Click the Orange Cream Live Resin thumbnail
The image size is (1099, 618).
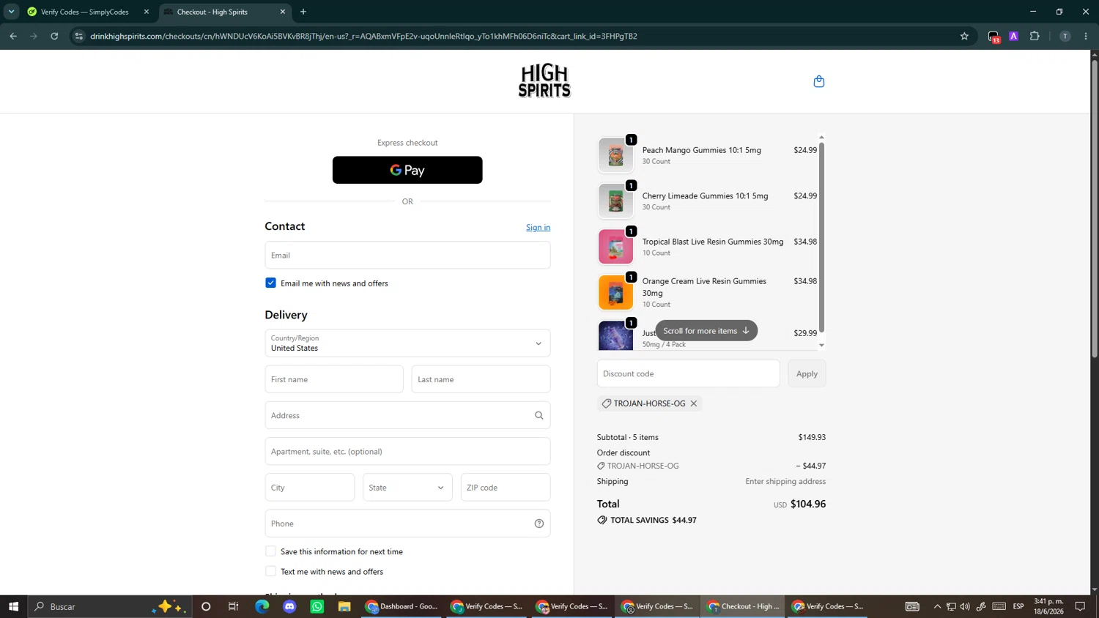tap(615, 292)
